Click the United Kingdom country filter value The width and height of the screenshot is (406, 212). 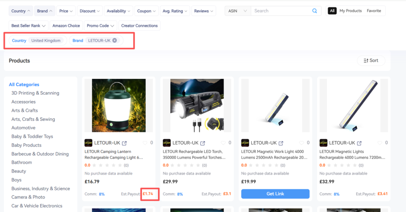click(46, 40)
